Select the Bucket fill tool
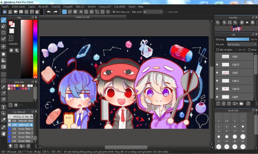Image resolution: width=258 pixels, height=154 pixels. [x=4, y=61]
